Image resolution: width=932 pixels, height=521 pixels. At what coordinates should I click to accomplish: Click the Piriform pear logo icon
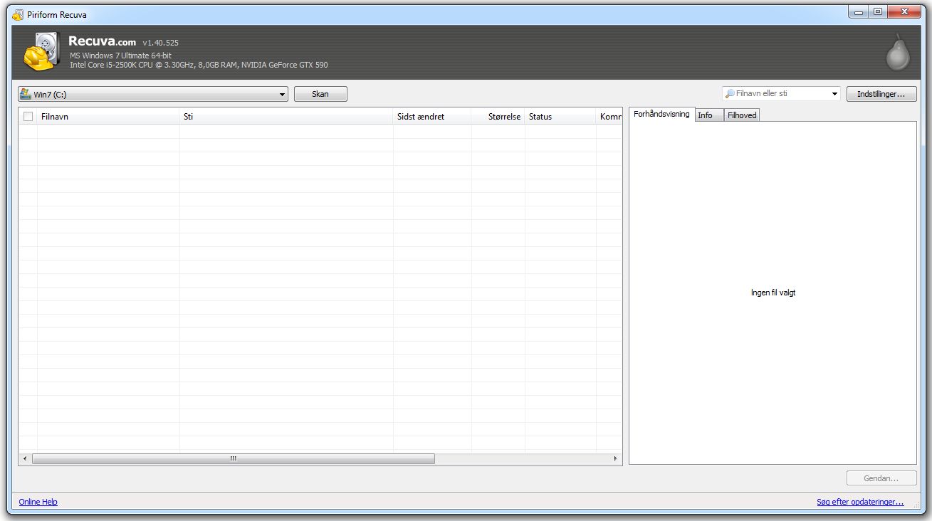[897, 53]
